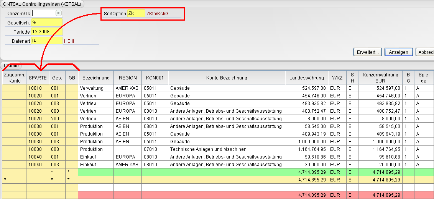Sort by the SPARTE column header
434x199 pixels.
click(38, 78)
